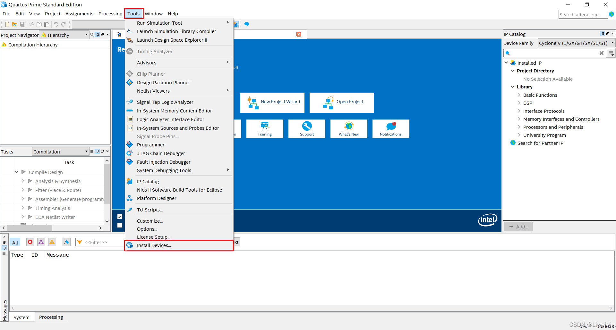This screenshot has height=330, width=616.
Task: Expand Basic Functions in IP Catalog
Action: click(519, 95)
